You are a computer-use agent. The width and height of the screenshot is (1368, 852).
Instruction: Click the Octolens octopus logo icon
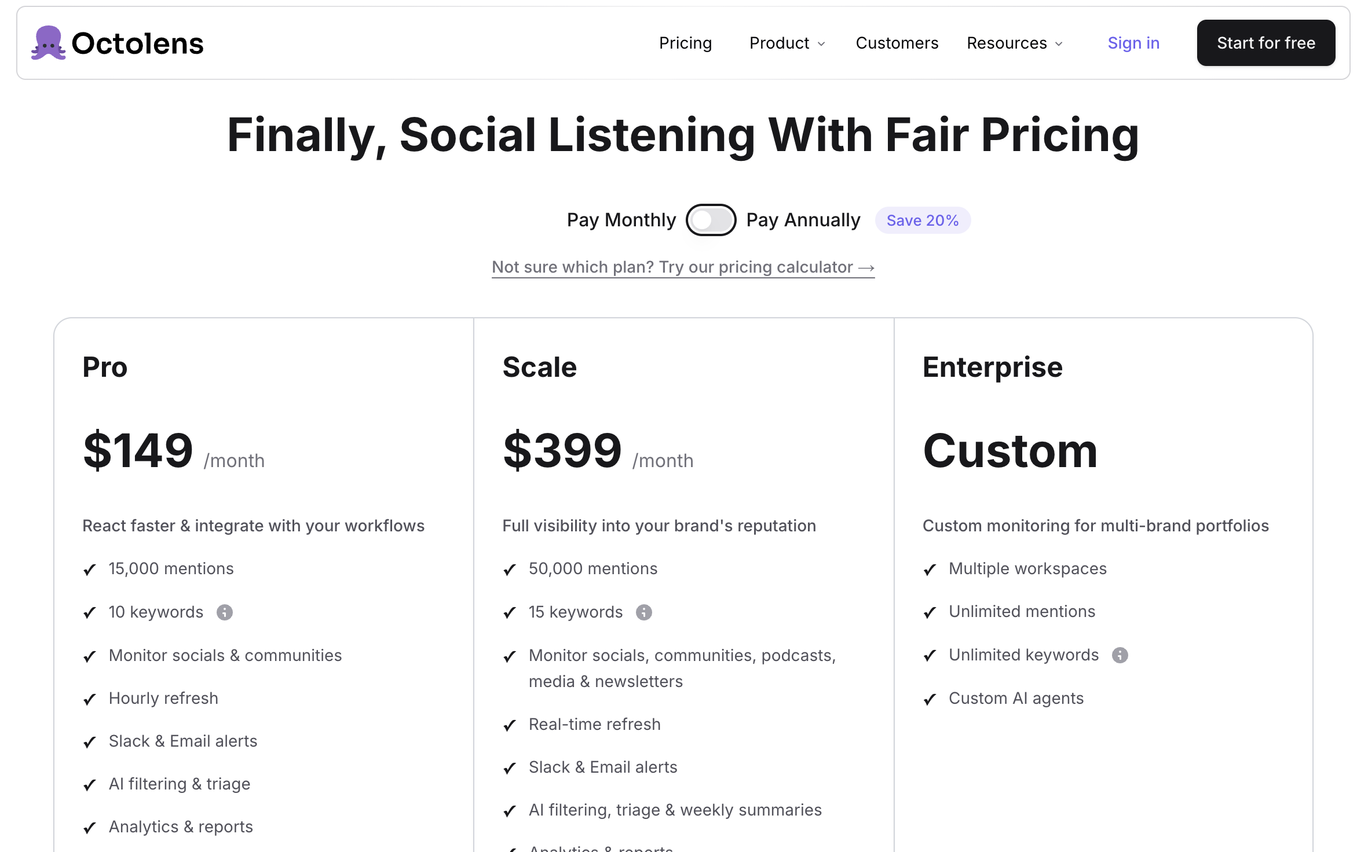(49, 43)
